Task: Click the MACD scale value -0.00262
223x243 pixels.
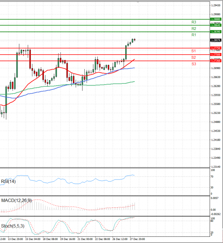Action: [216, 214]
